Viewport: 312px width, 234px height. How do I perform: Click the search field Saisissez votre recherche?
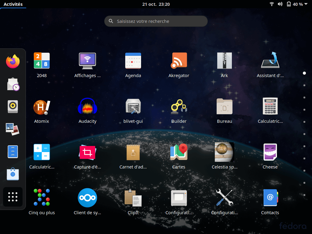[x=156, y=21]
